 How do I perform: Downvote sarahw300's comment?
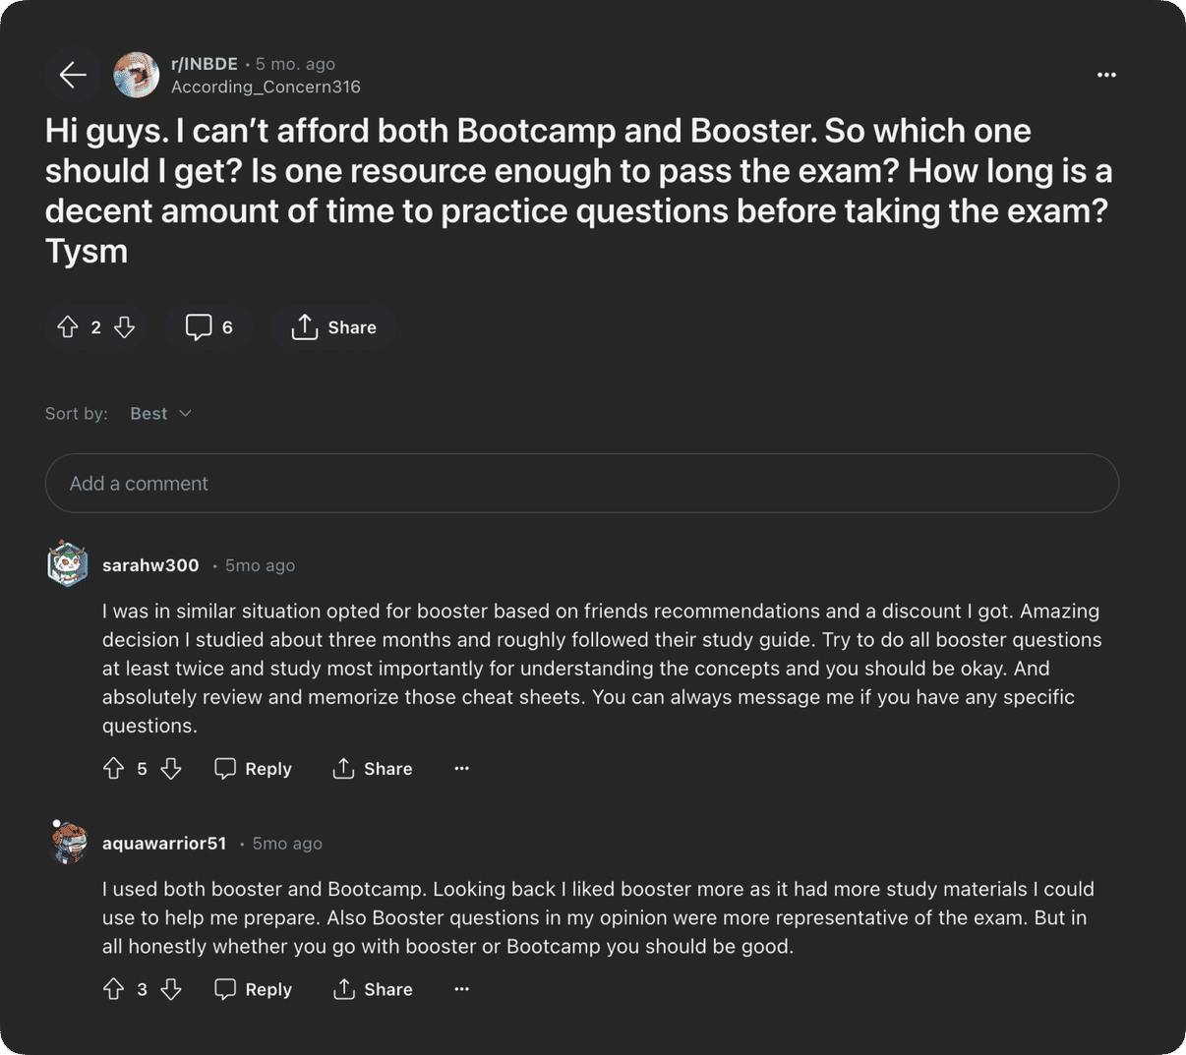click(171, 769)
